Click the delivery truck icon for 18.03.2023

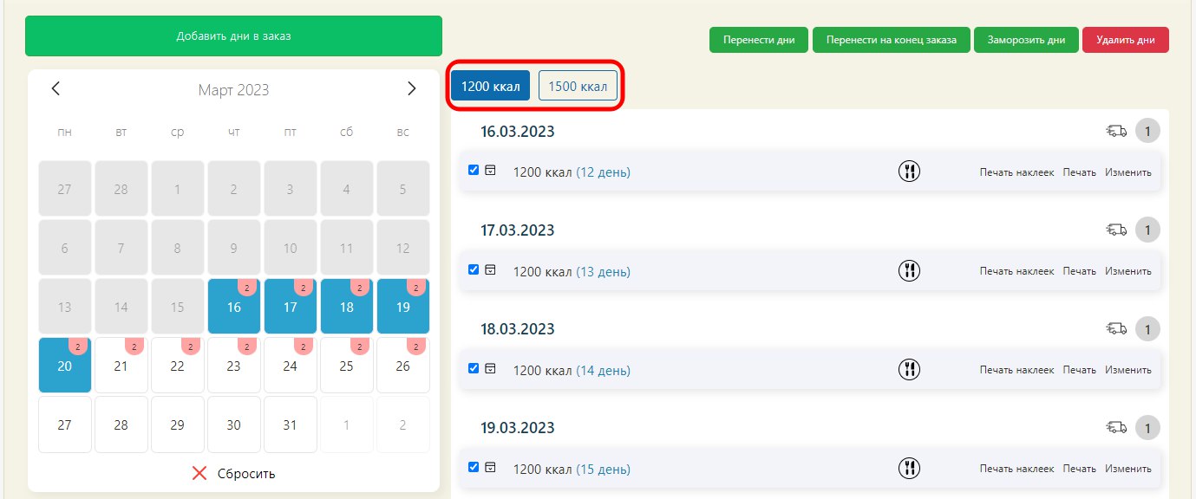click(x=1116, y=329)
